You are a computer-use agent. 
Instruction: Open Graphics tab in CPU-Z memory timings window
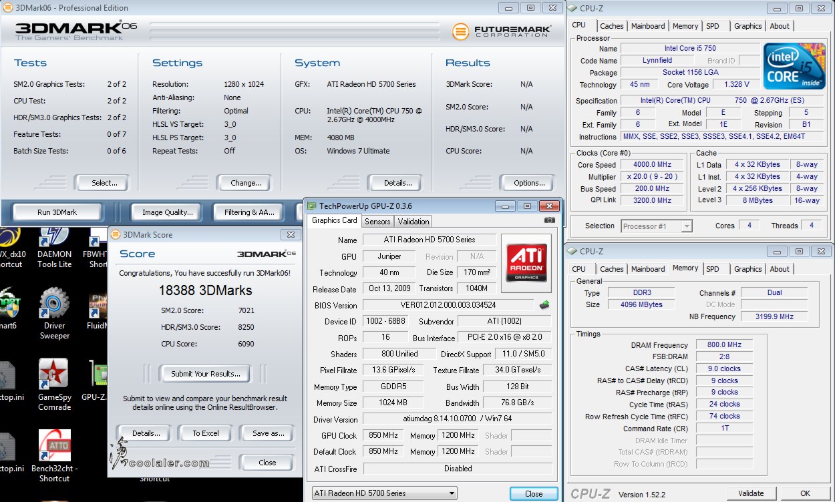click(748, 269)
